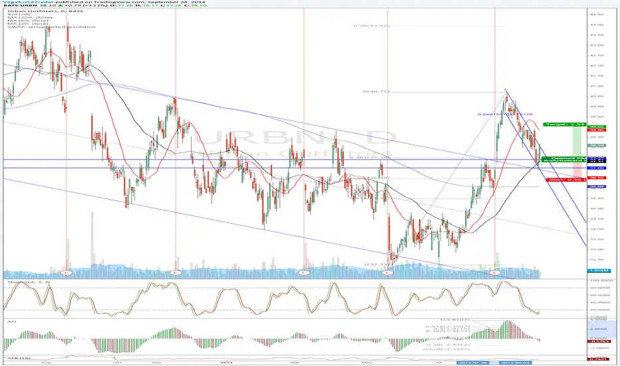Select the VWAP unsupported resolution legend
The height and width of the screenshot is (366, 620).
(51, 27)
